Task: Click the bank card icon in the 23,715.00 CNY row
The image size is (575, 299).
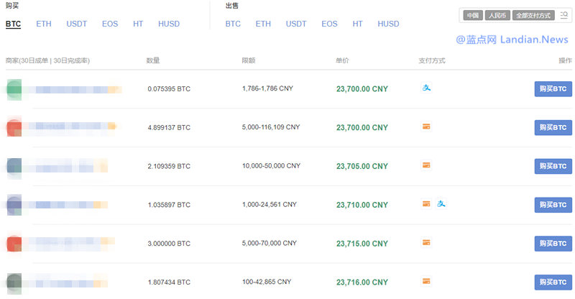Action: pyautogui.click(x=426, y=242)
